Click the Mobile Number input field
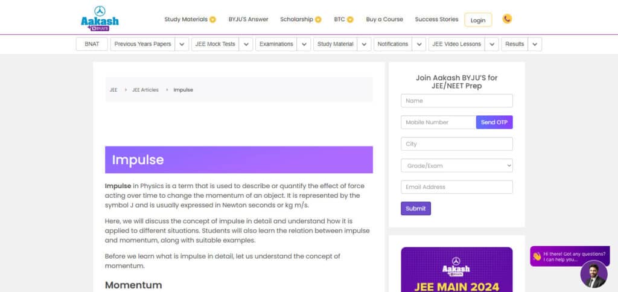 point(438,122)
